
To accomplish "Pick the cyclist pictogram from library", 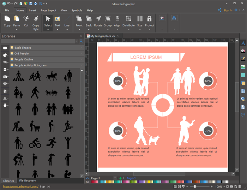I will (x=35, y=143).
